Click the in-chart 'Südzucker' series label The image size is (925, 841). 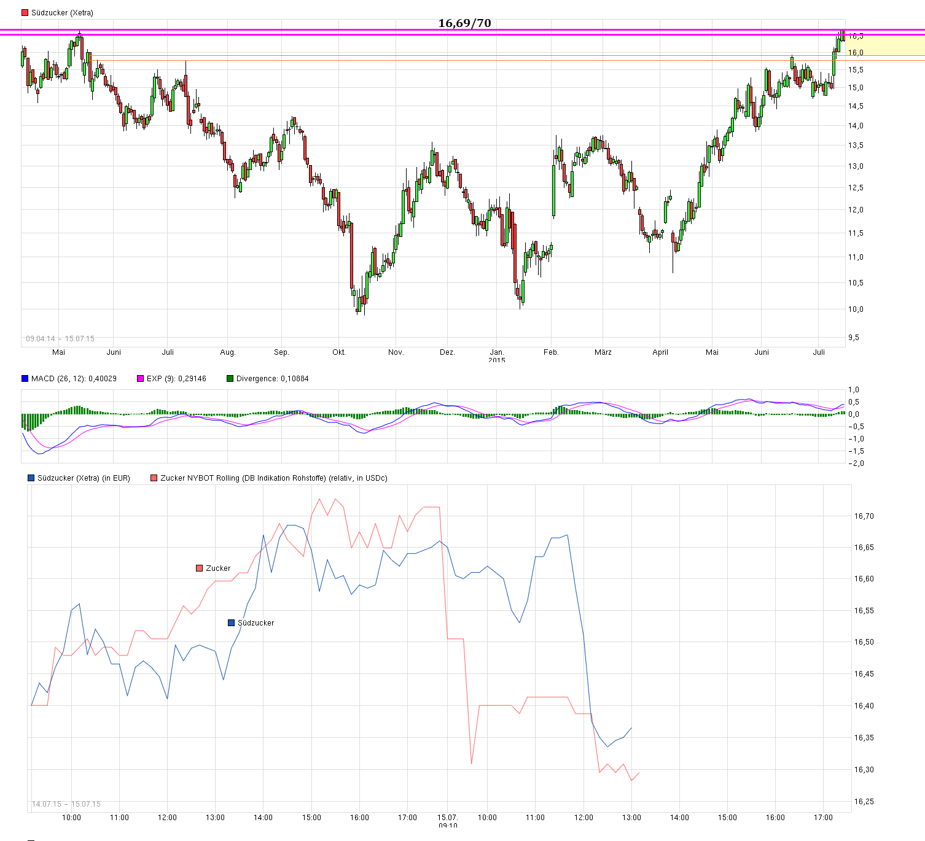tap(256, 623)
